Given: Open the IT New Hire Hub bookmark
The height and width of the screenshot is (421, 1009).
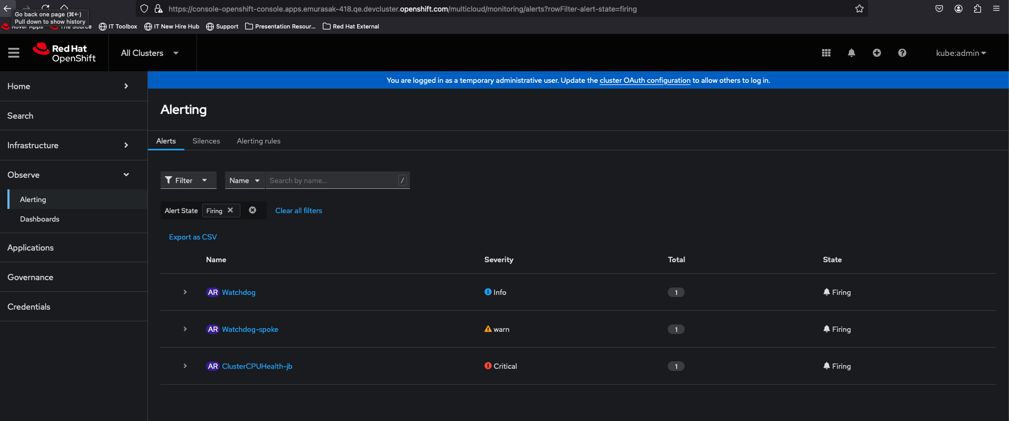Looking at the screenshot, I should [x=172, y=26].
